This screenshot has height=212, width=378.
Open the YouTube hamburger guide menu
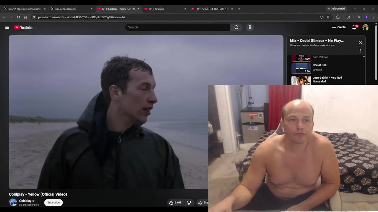pyautogui.click(x=7, y=27)
